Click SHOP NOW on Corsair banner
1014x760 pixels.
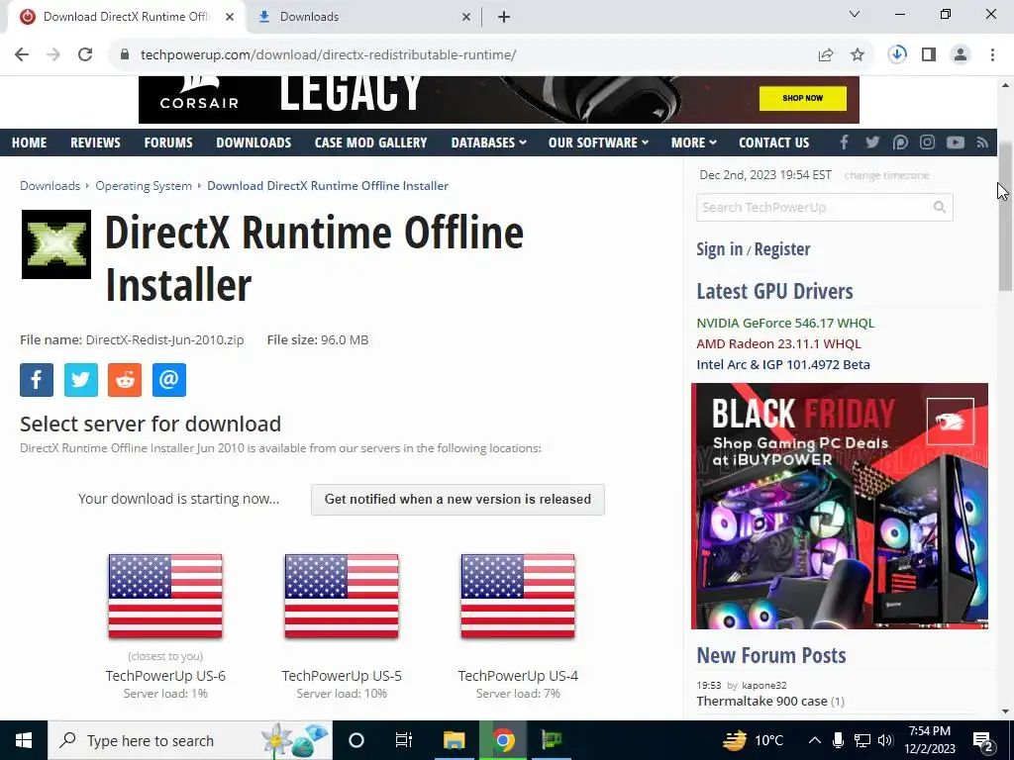click(802, 98)
